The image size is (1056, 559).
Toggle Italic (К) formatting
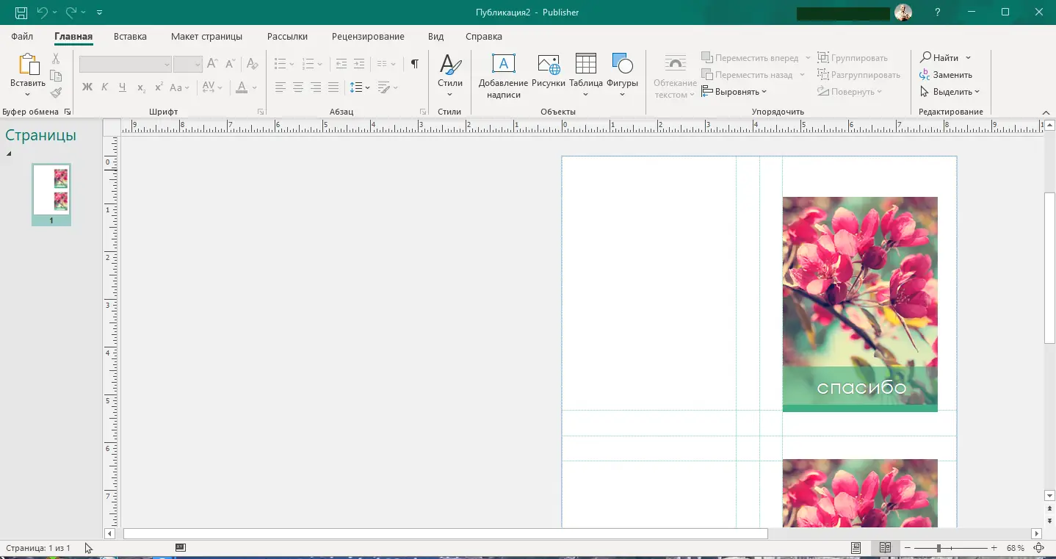[105, 87]
